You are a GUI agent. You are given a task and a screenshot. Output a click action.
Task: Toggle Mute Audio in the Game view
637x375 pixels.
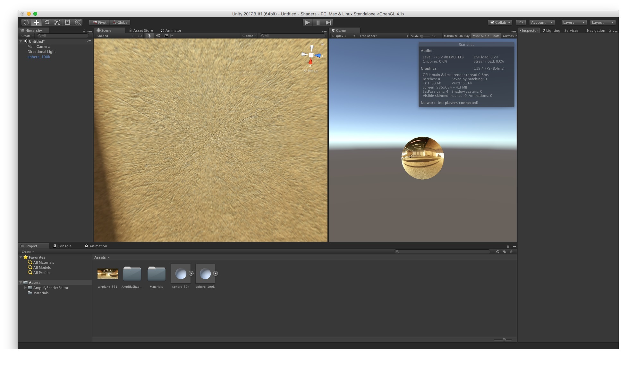[480, 36]
